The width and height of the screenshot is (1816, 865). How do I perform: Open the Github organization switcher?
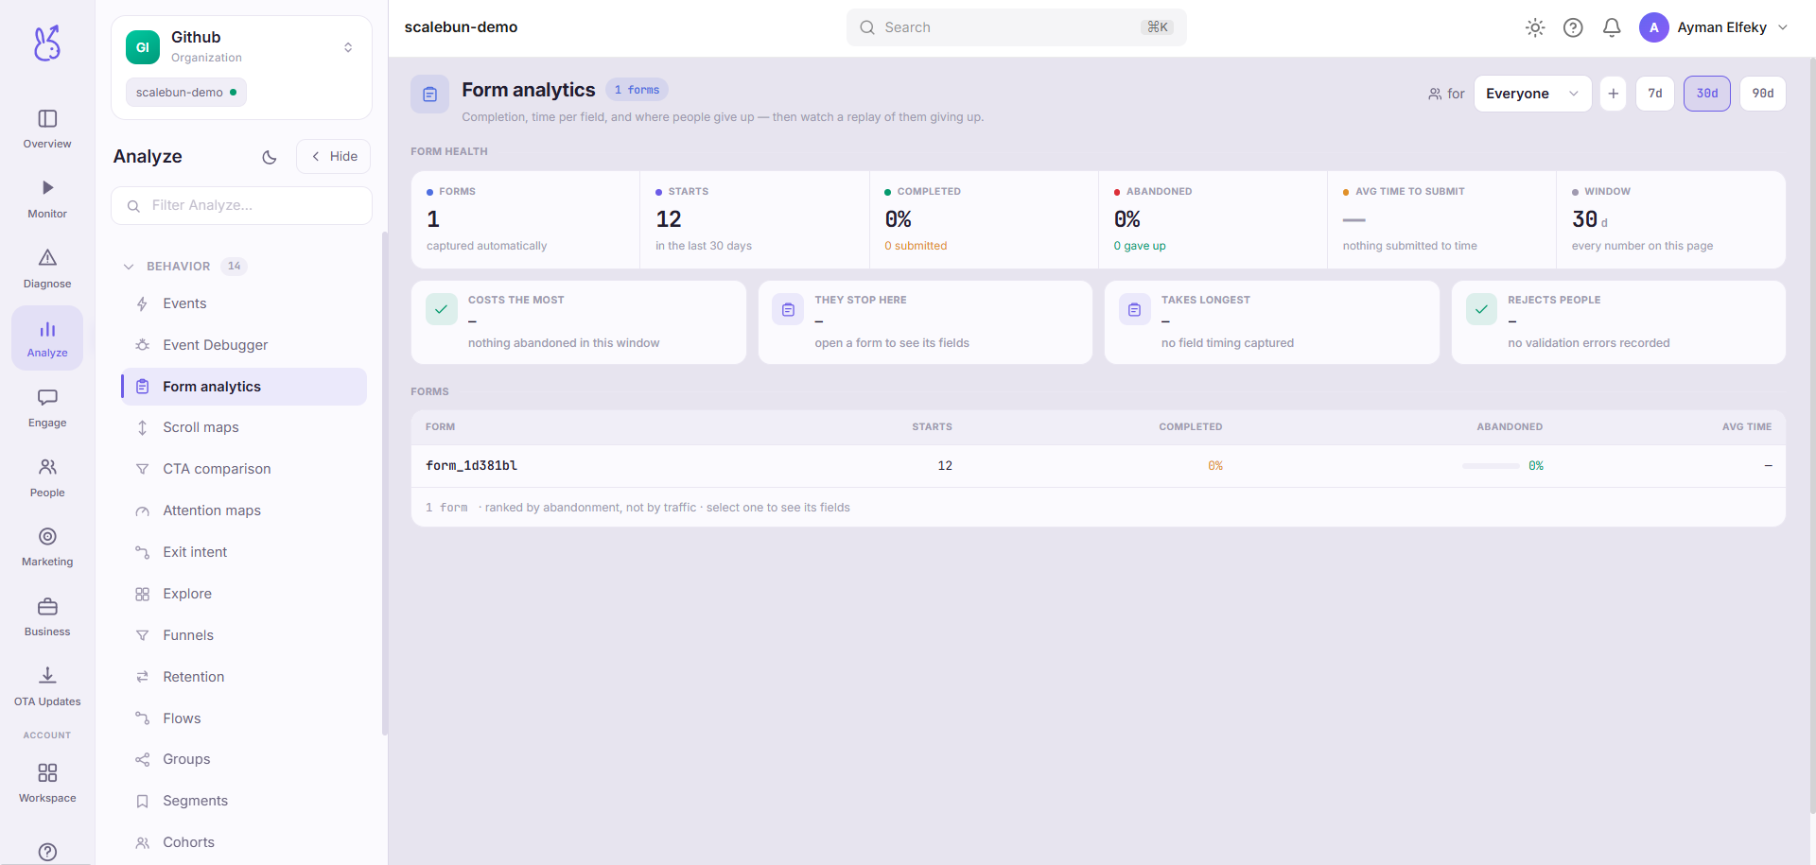241,47
